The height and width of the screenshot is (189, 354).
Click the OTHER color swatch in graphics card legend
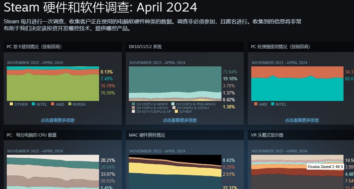pos(11,104)
